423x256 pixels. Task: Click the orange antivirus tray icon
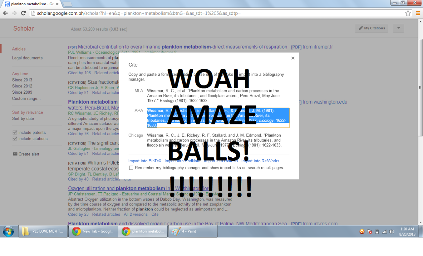point(362,232)
